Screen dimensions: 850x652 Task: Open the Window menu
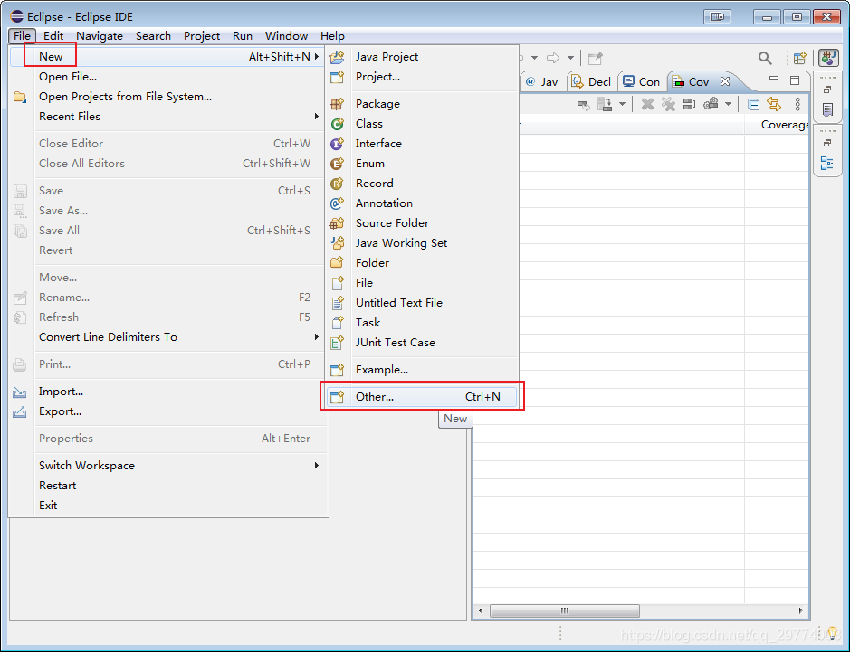(286, 36)
